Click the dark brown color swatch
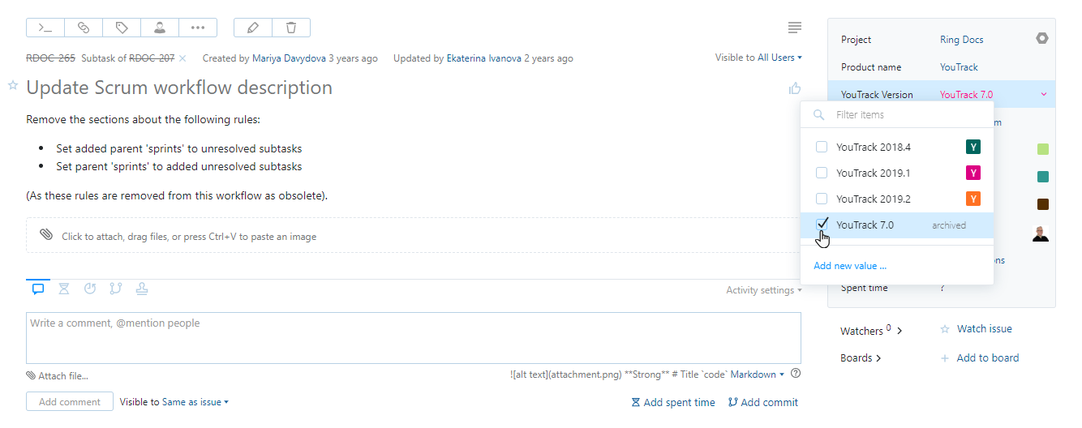This screenshot has height=428, width=1082. 1043,204
